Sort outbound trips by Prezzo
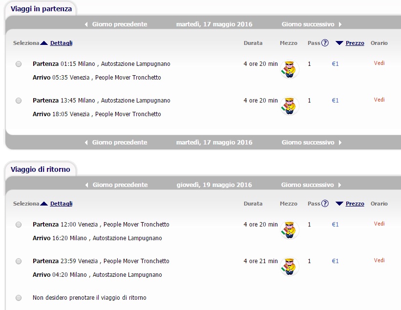Image resolution: width=401 pixels, height=310 pixels. (x=355, y=43)
